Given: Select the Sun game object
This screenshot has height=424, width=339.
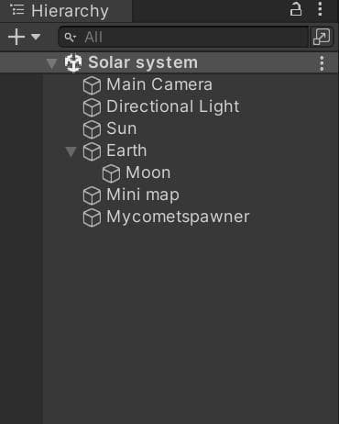Looking at the screenshot, I should tap(122, 128).
